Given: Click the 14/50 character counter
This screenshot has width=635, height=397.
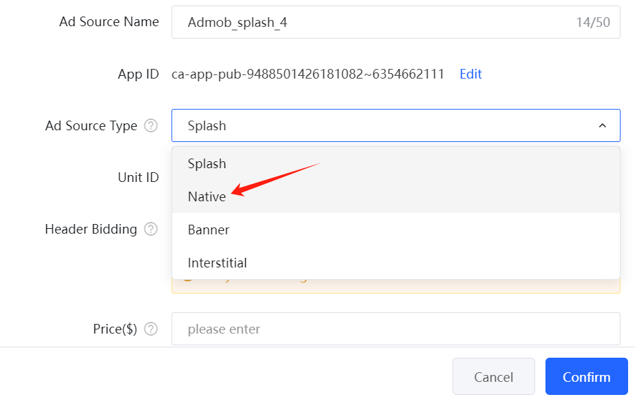Looking at the screenshot, I should coord(593,23).
